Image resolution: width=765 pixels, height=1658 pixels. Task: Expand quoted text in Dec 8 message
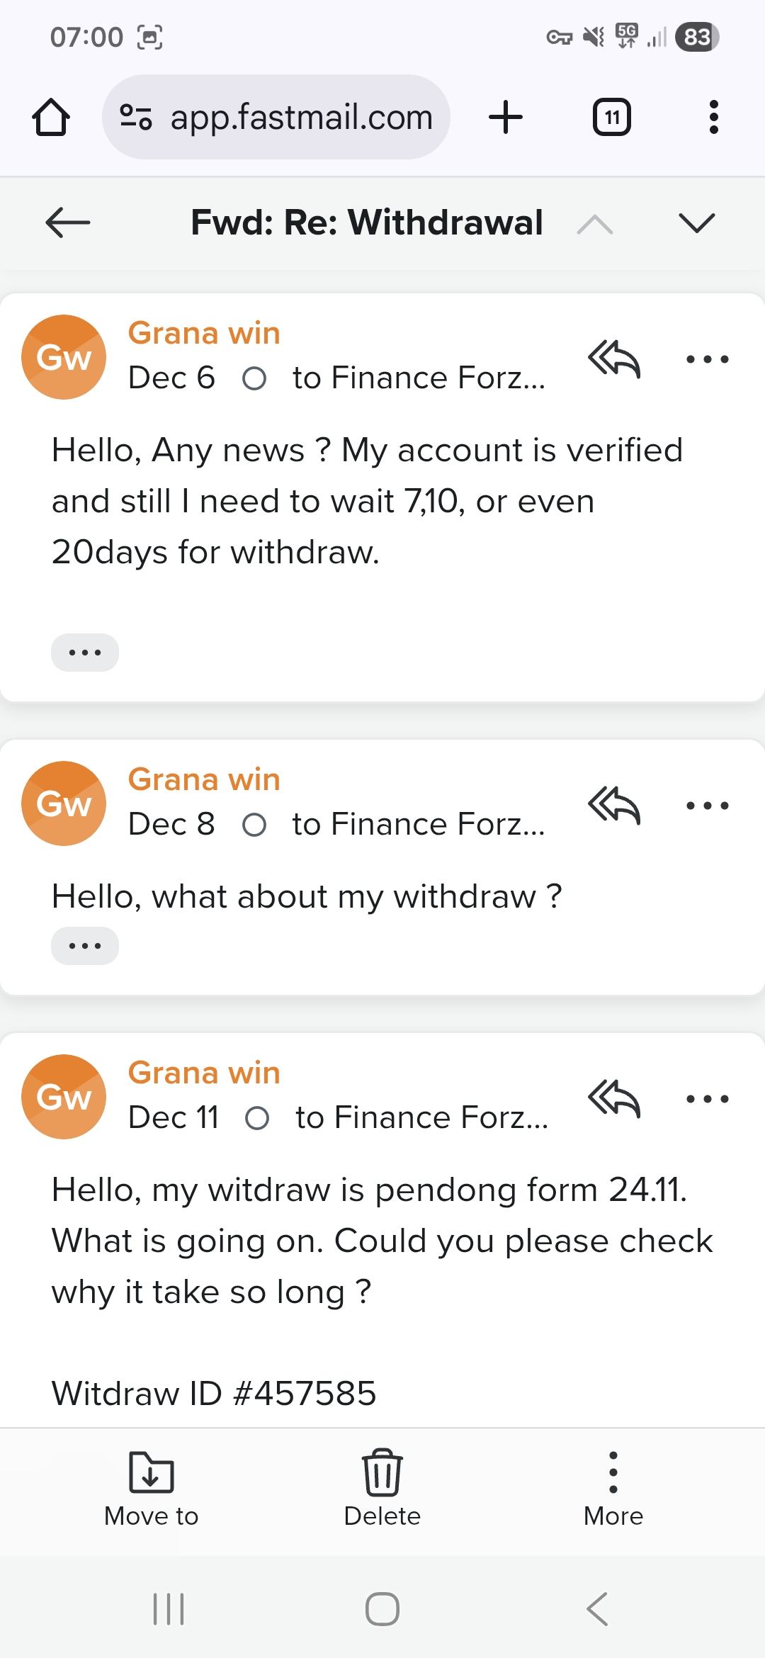[85, 946]
